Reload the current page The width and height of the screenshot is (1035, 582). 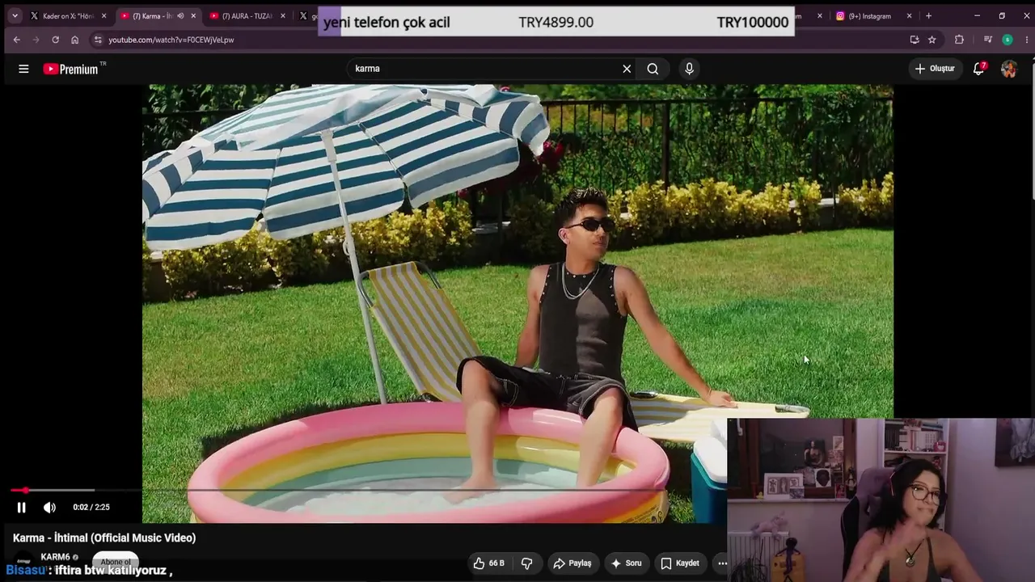tap(55, 40)
